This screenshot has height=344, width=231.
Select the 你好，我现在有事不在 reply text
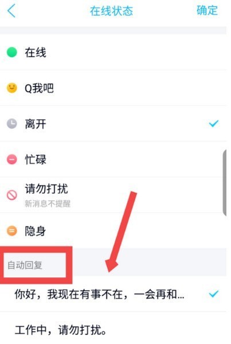[x=99, y=294]
